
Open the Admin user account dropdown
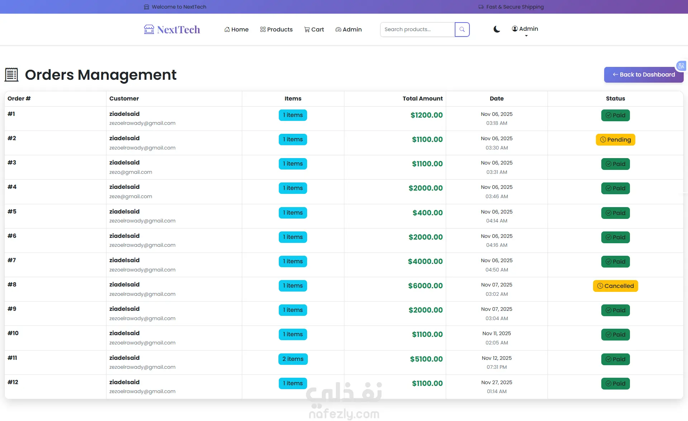[x=525, y=29]
